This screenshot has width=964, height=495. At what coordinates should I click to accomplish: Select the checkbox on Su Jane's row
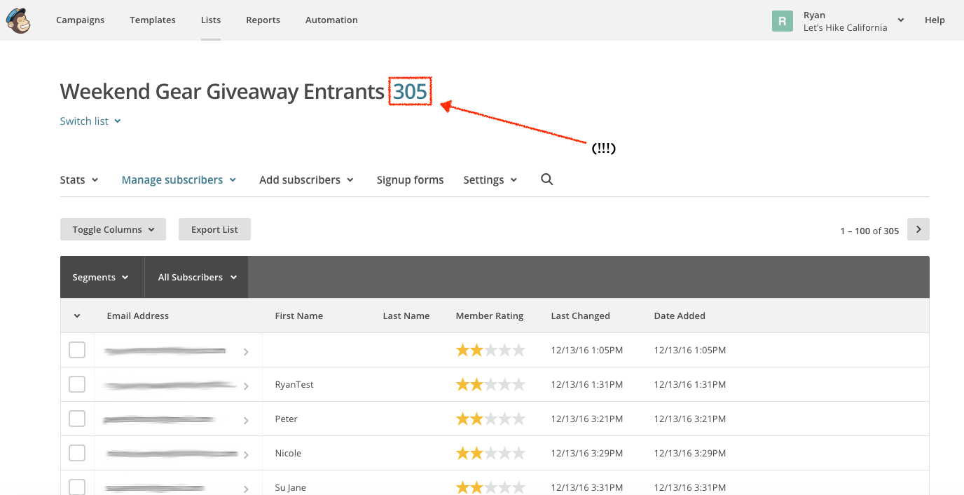pos(77,486)
